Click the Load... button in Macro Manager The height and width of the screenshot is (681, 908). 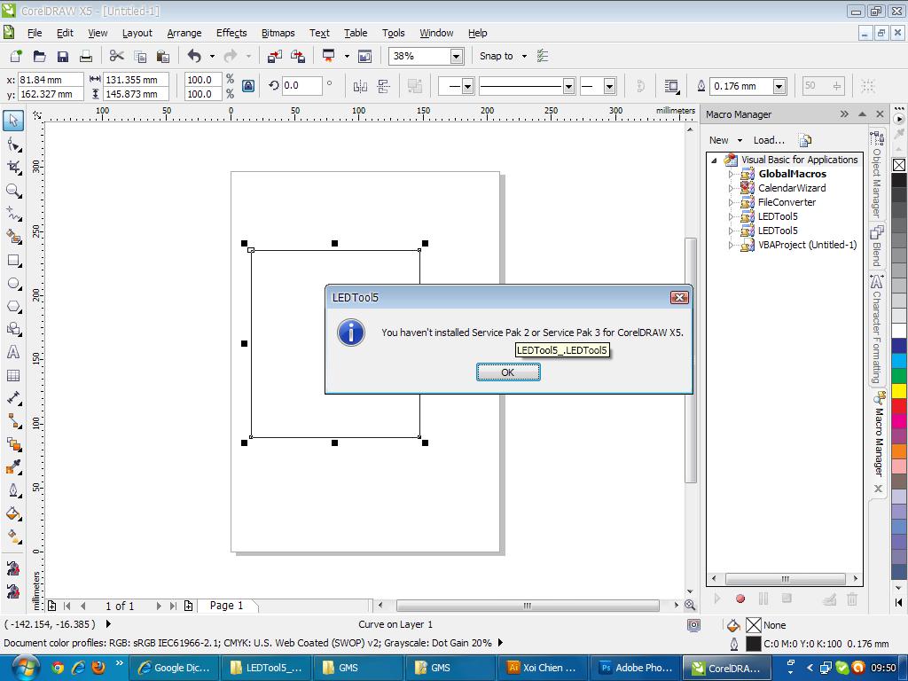tap(769, 140)
